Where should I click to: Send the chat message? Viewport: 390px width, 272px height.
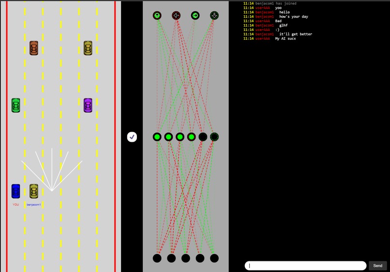point(377,266)
